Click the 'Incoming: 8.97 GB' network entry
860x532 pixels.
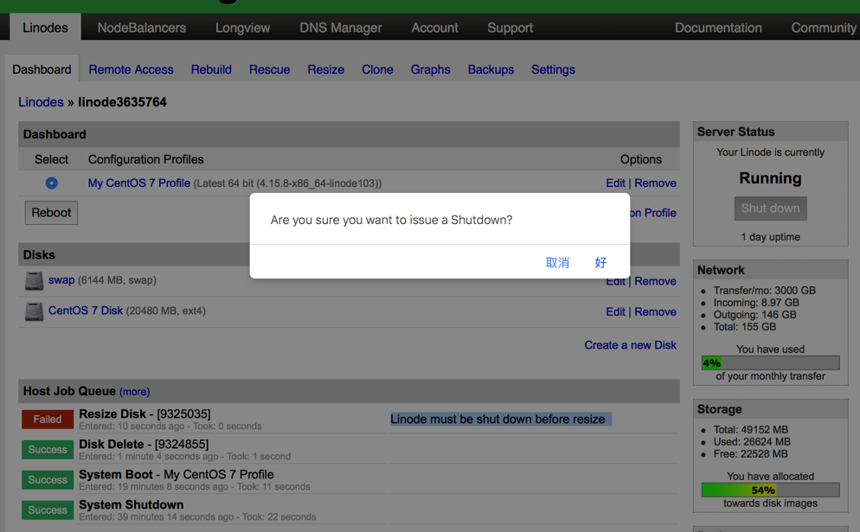(756, 302)
